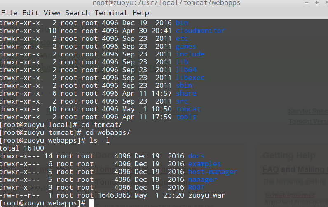Click the docs directory name
The width and height of the screenshot is (328, 207).
(x=196, y=156)
